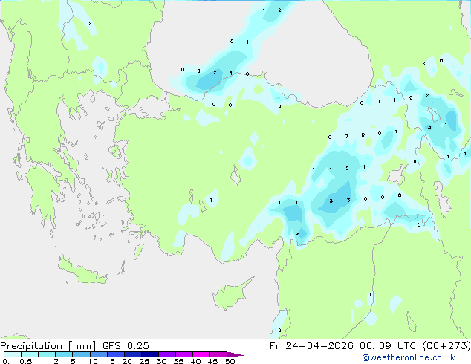
Task: Click the '[mm]' unit label
Action: coord(82,346)
